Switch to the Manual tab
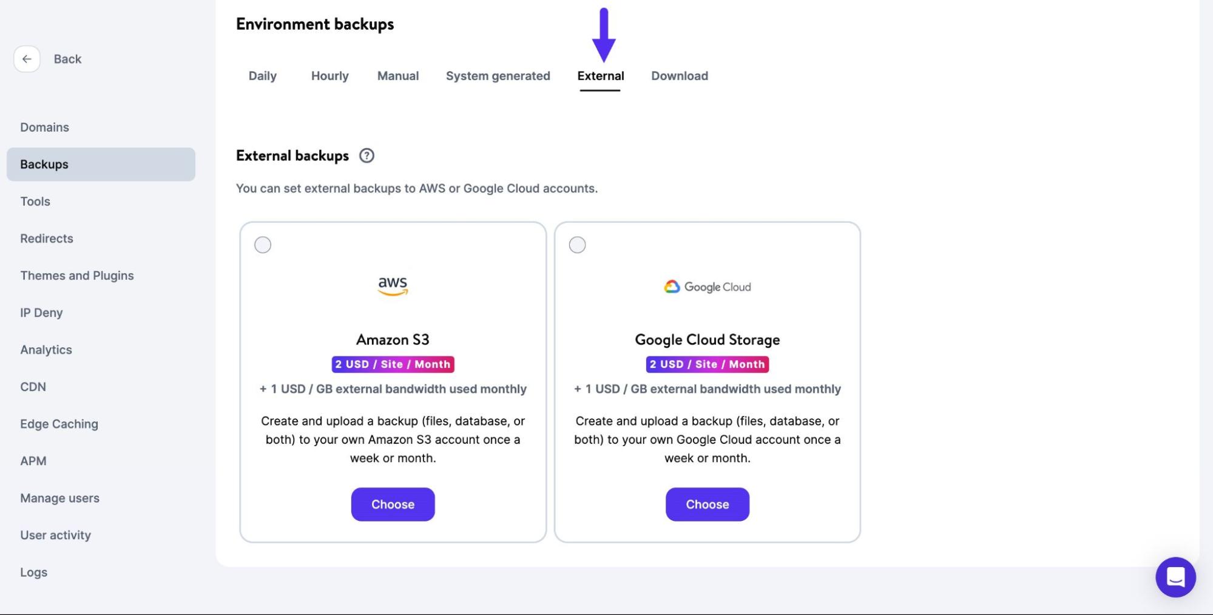This screenshot has height=615, width=1213. pos(397,76)
